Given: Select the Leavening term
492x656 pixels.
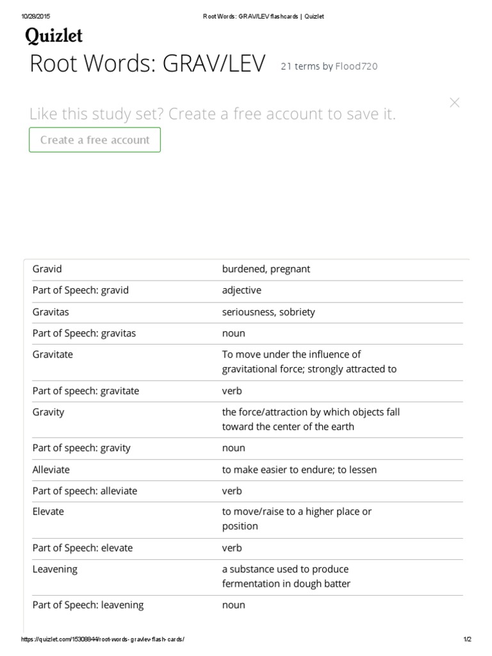Looking at the screenshot, I should (x=54, y=569).
